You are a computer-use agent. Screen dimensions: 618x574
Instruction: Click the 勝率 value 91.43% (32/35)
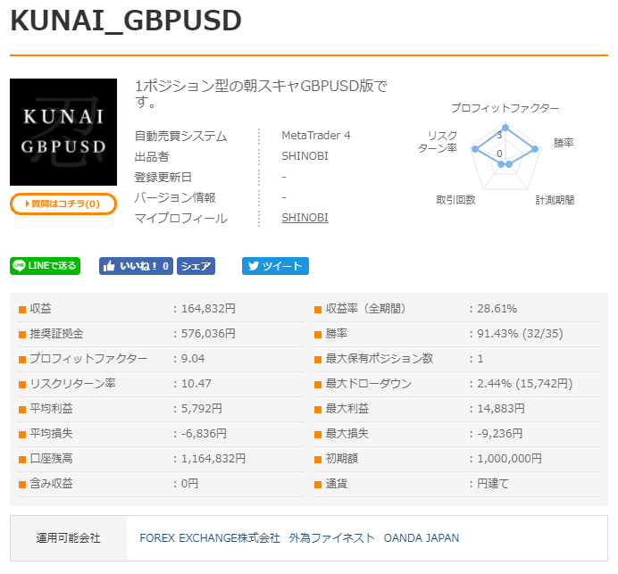[520, 334]
